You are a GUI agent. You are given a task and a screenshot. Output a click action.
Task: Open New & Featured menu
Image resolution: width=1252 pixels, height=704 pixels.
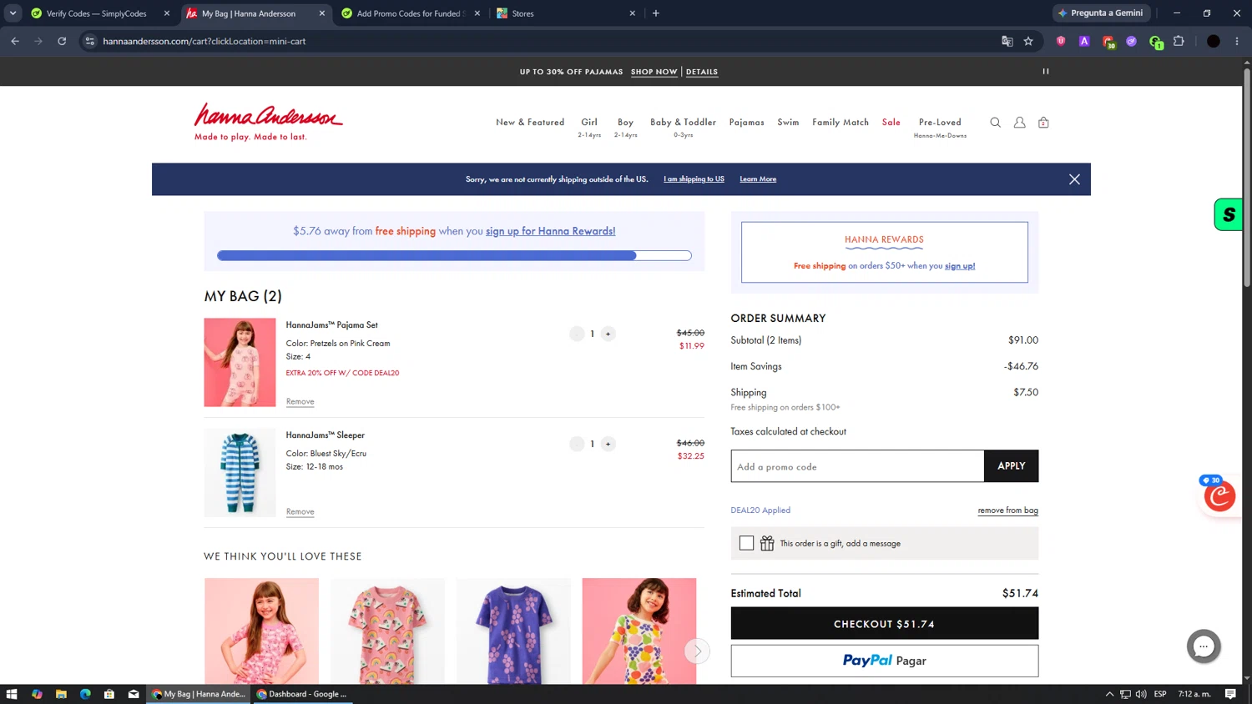[x=530, y=123]
